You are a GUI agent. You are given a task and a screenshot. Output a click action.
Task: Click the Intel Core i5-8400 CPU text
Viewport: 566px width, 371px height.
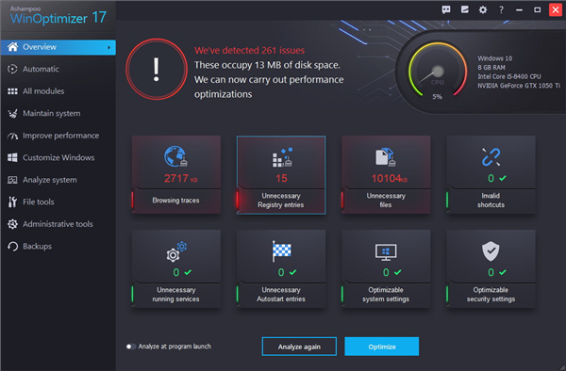[509, 76]
